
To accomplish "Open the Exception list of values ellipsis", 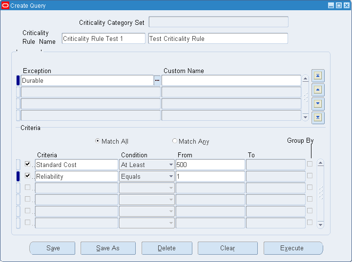I will tap(157, 80).
